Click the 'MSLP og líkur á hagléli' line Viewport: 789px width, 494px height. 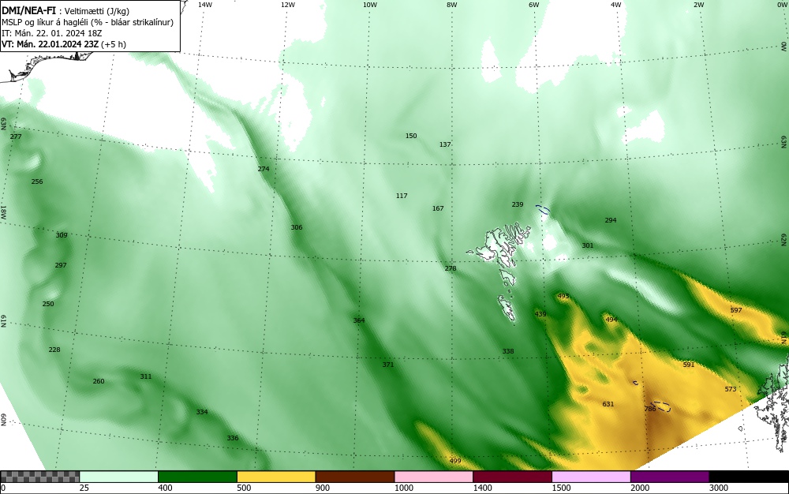coord(88,22)
